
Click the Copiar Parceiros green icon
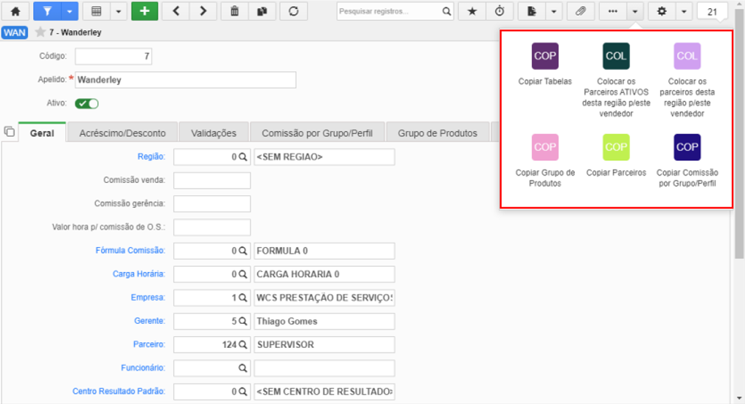click(x=616, y=147)
